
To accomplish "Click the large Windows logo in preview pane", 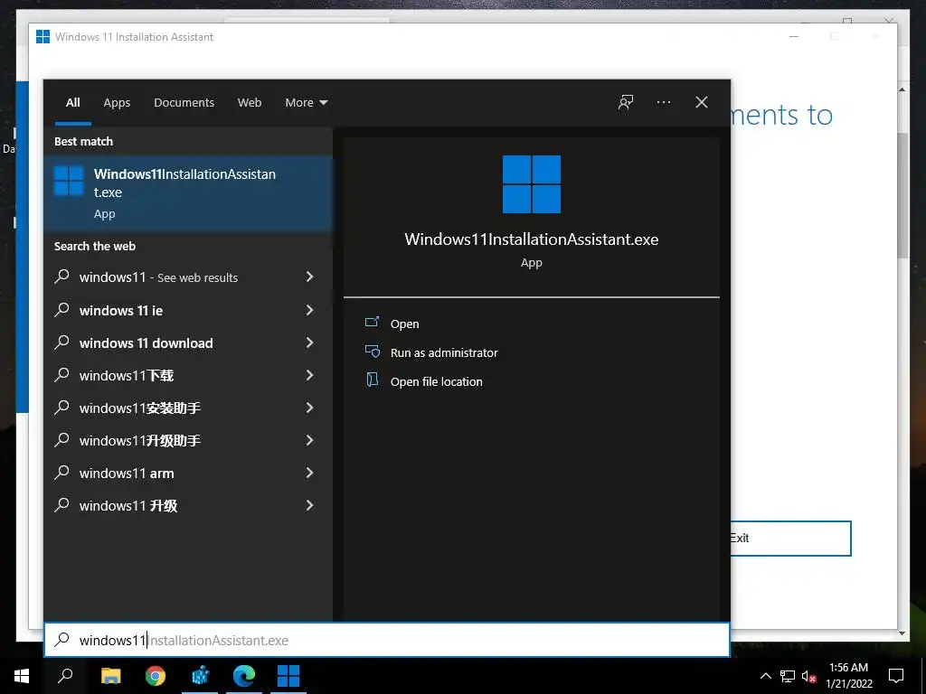I will click(532, 184).
